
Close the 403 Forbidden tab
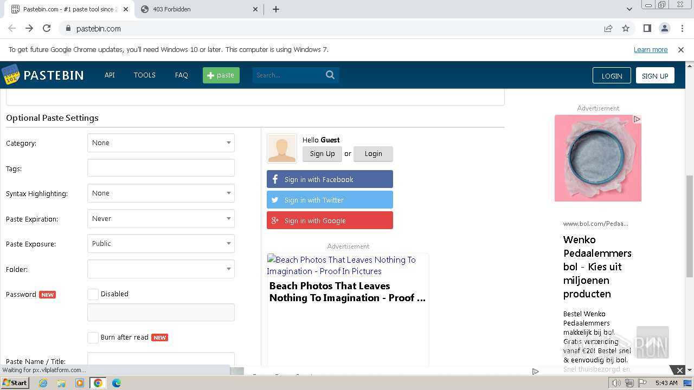click(x=256, y=9)
